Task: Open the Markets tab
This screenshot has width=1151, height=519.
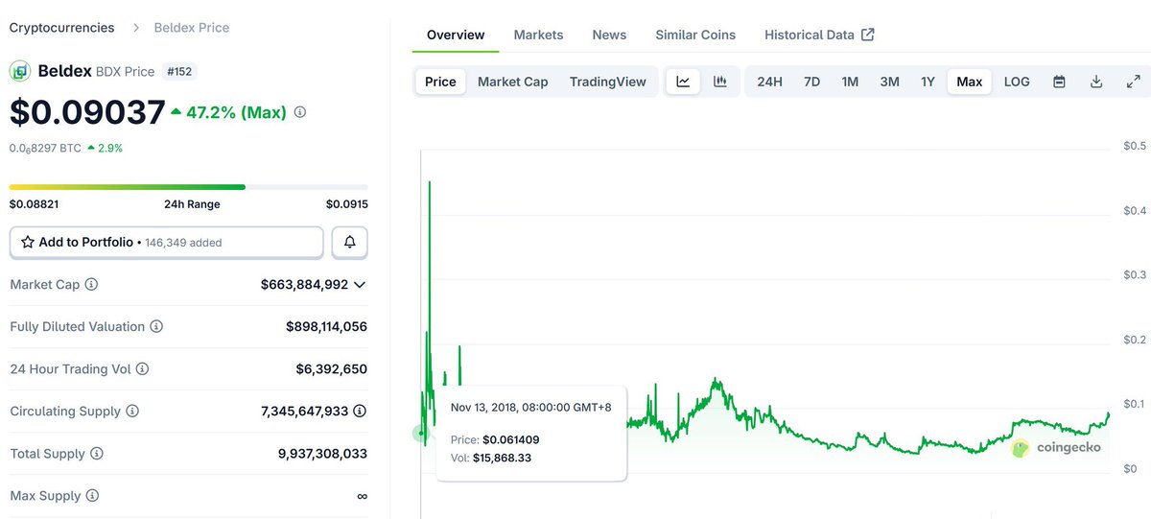Action: pos(538,35)
